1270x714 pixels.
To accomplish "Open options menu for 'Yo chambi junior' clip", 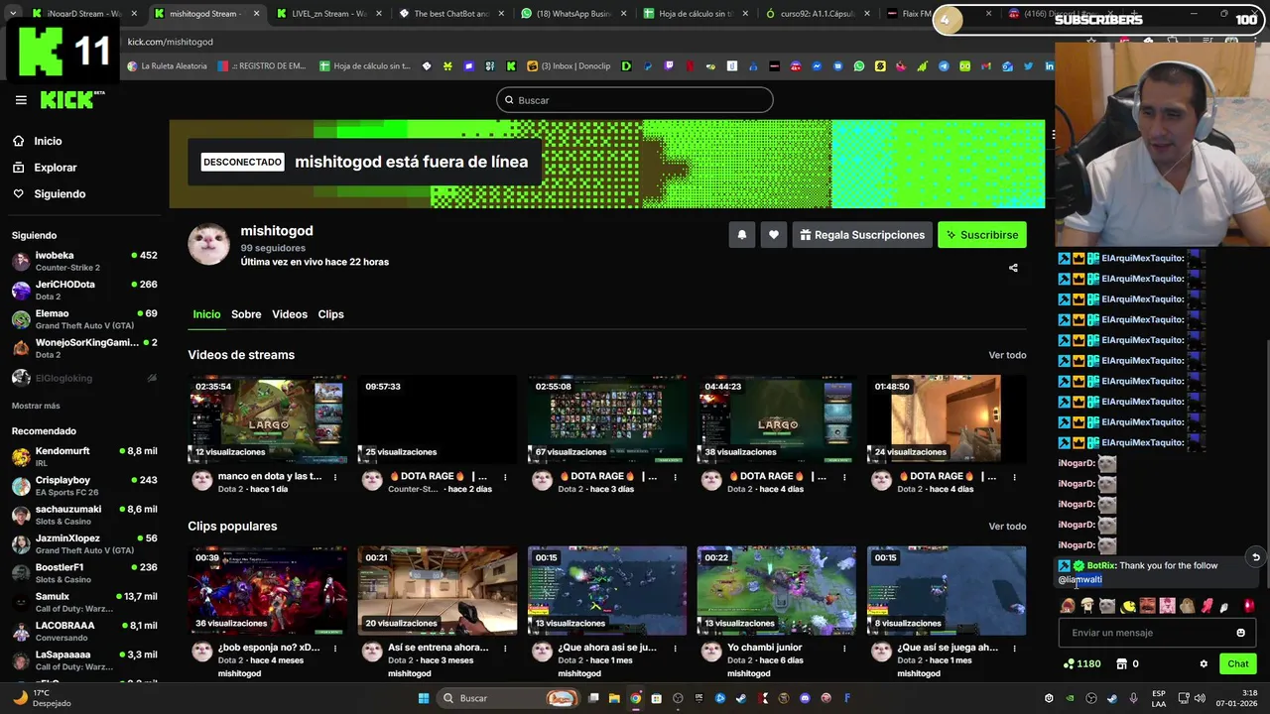I will [x=844, y=649].
